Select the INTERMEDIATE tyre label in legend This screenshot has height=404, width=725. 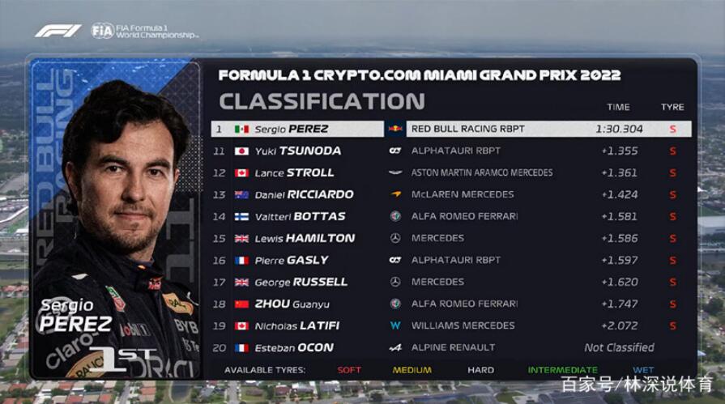(x=563, y=370)
